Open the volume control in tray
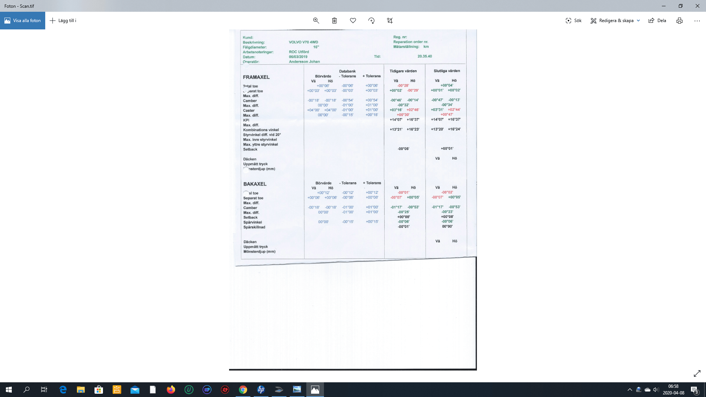The height and width of the screenshot is (397, 706). (656, 390)
